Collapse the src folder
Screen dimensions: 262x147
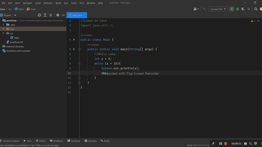click(x=3, y=33)
